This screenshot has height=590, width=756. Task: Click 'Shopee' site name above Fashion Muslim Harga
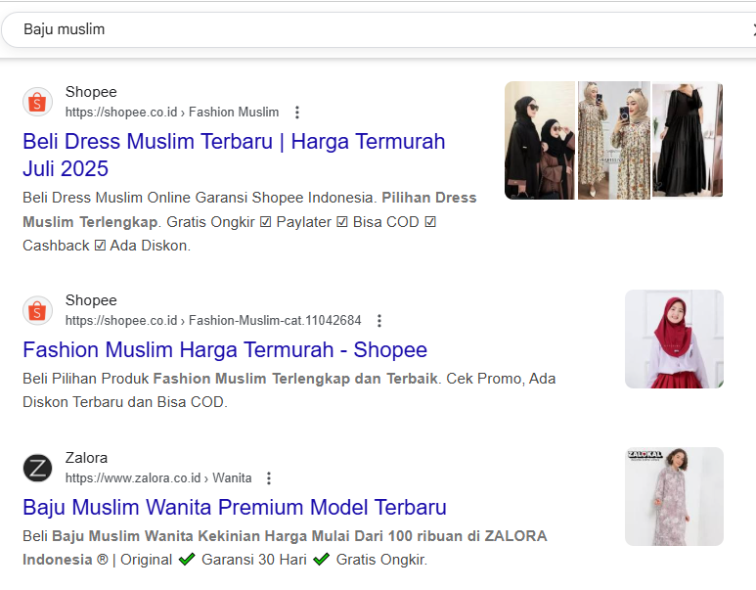91,300
